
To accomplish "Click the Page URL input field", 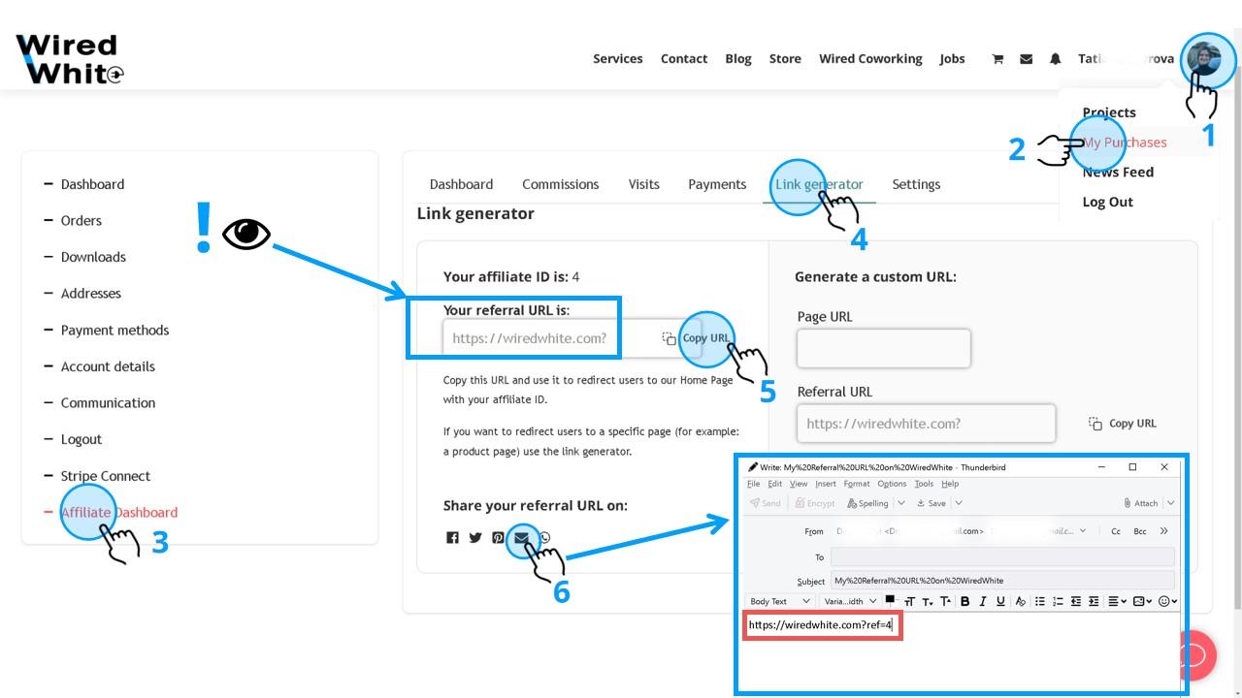I will pos(883,348).
